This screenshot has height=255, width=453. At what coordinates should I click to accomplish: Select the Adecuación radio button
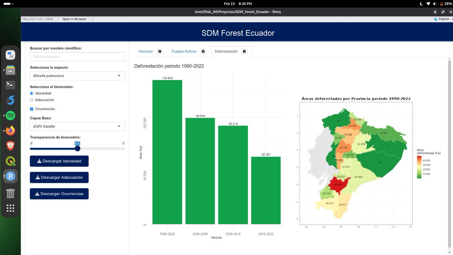tap(32, 100)
